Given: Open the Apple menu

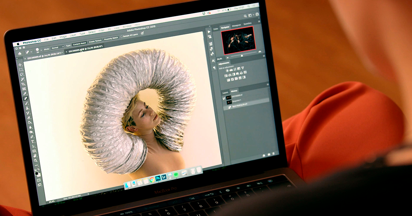Looking at the screenshot, I should click(x=18, y=44).
